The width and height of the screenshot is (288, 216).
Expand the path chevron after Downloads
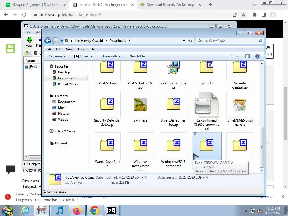point(129,41)
